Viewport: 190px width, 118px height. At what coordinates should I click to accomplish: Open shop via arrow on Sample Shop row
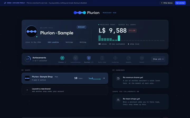click(x=104, y=78)
